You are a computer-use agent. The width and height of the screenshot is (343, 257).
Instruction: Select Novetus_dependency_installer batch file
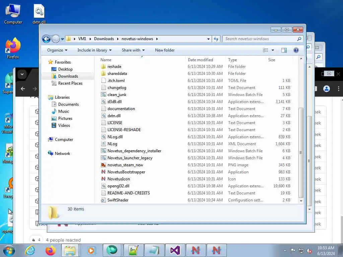pyautogui.click(x=134, y=151)
